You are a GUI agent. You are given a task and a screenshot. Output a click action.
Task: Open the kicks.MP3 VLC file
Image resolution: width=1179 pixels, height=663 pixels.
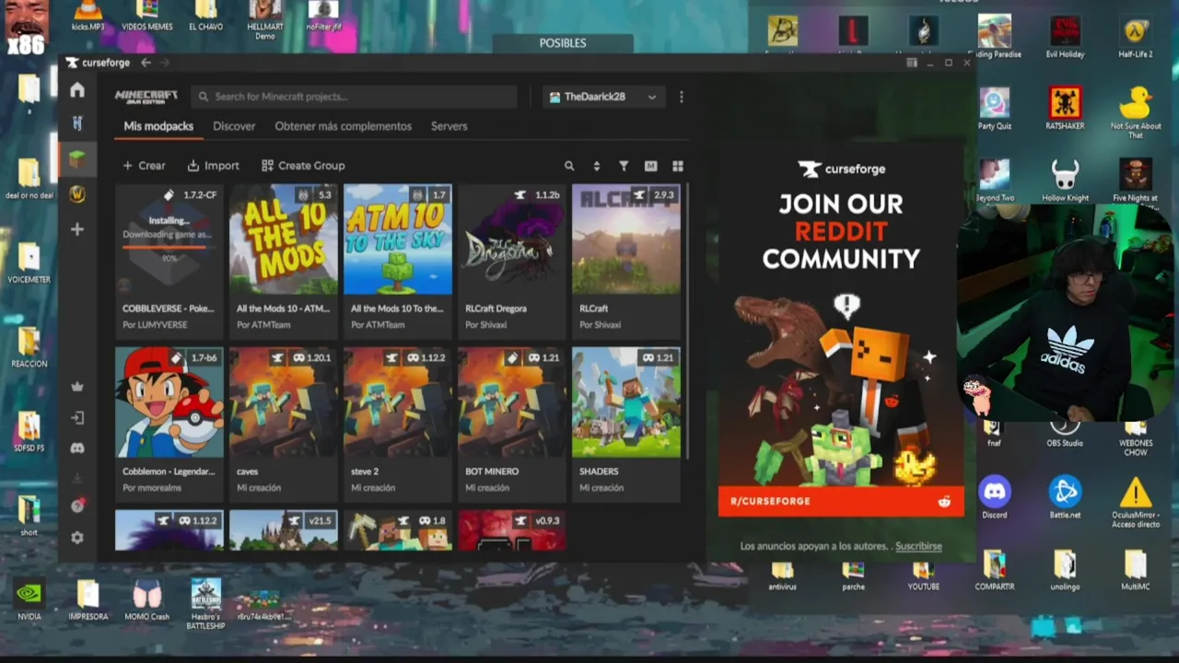click(x=88, y=16)
